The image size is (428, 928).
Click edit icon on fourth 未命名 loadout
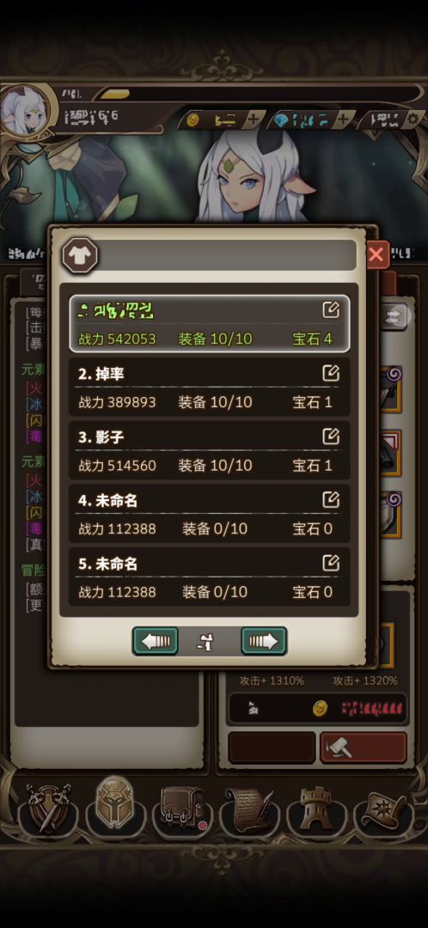tap(330, 499)
